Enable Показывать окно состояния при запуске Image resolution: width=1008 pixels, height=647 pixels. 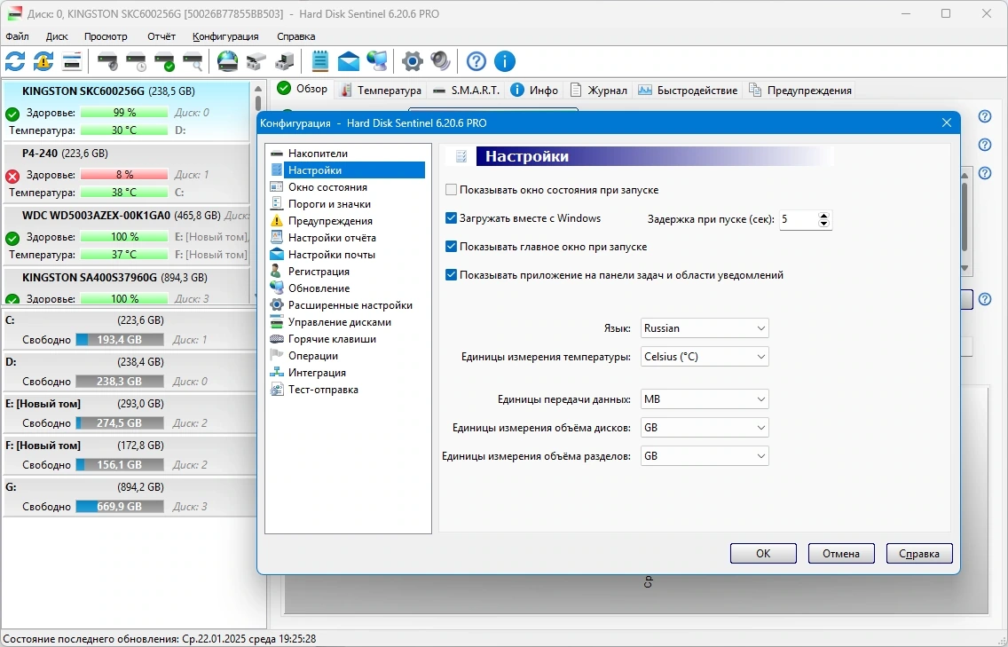452,190
